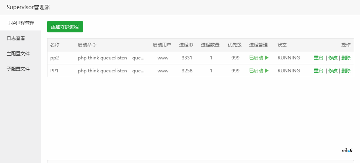Viewport: 360px width, 163px height.
Task: Toggle the 已启动 status for pp2
Action: click(x=259, y=58)
